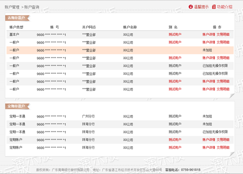Select the 广州分行 定期一本通 row
Image resolution: width=243 pixels, height=174 pixels.
[120, 116]
